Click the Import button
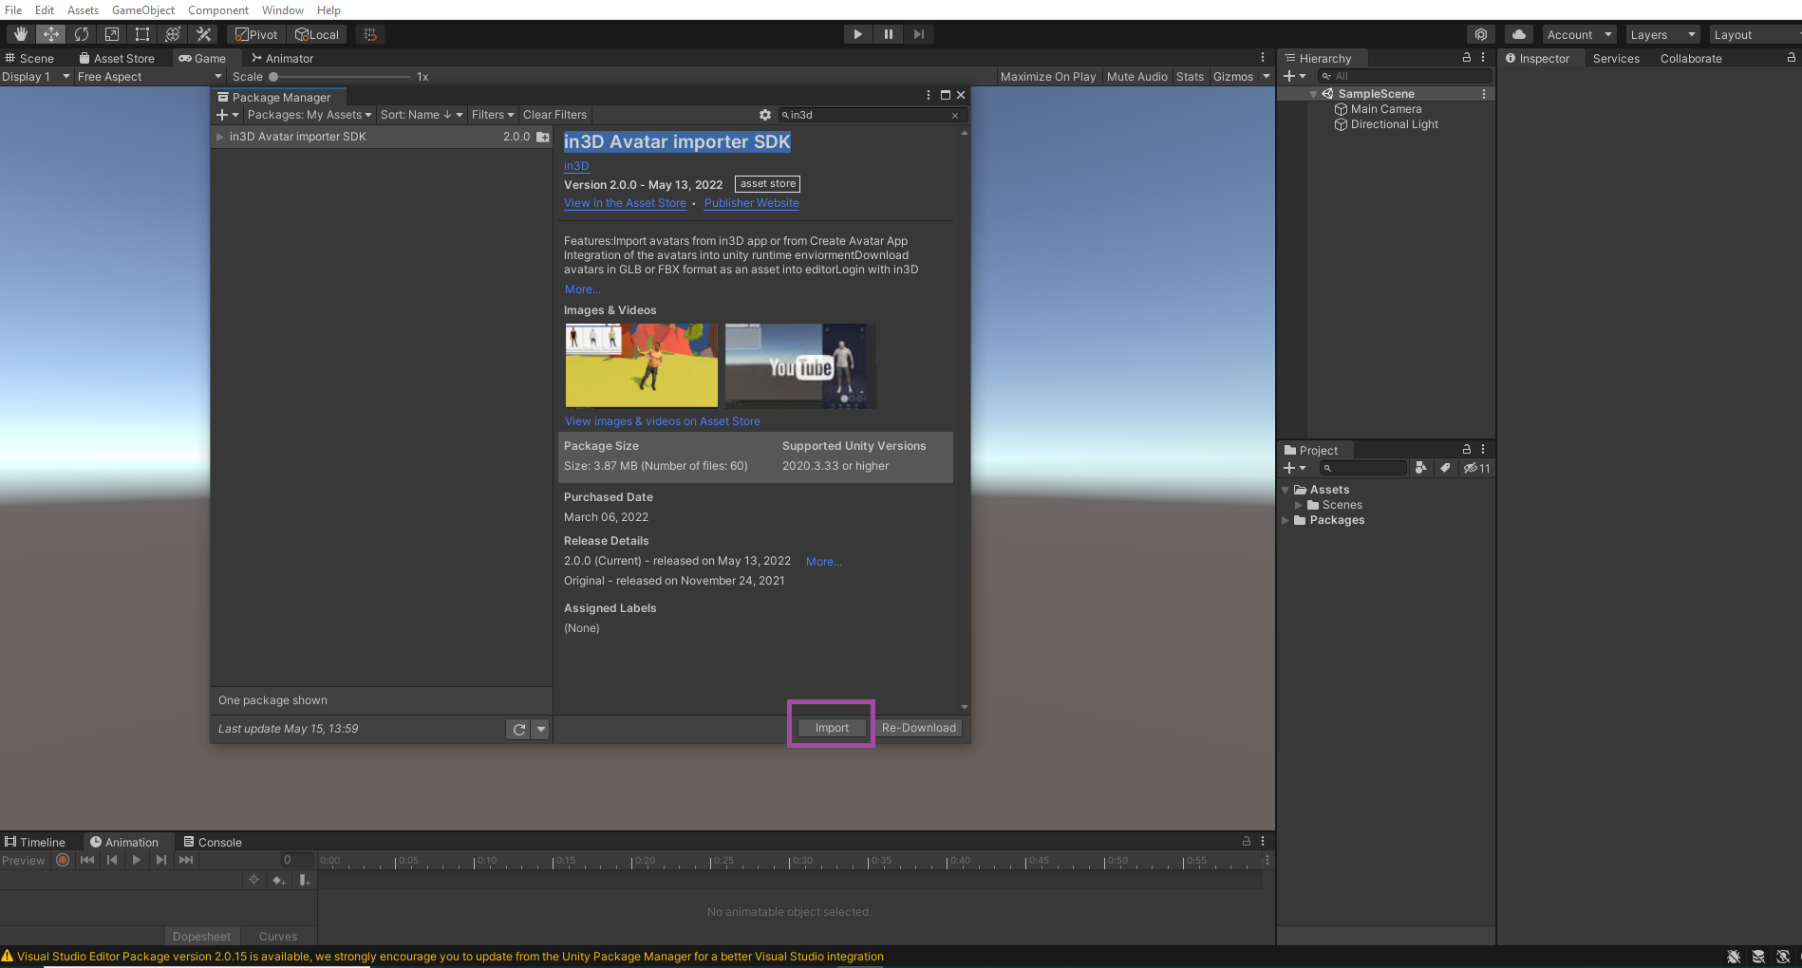 pos(832,728)
